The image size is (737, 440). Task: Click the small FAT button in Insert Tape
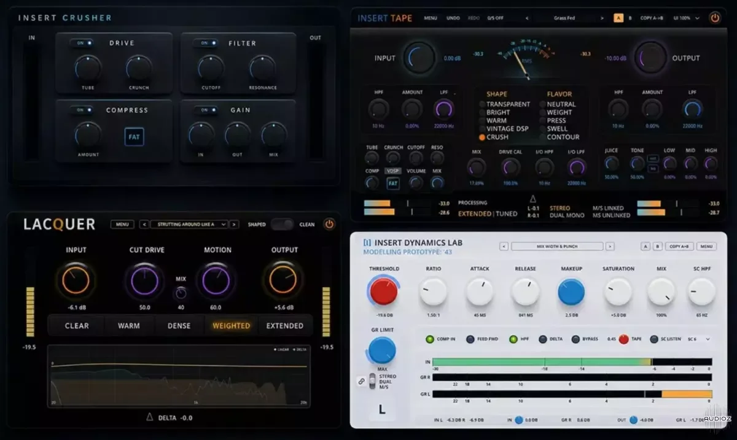point(392,183)
